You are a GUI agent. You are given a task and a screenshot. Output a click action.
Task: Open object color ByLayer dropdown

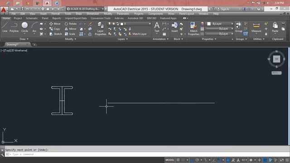tap(219, 24)
